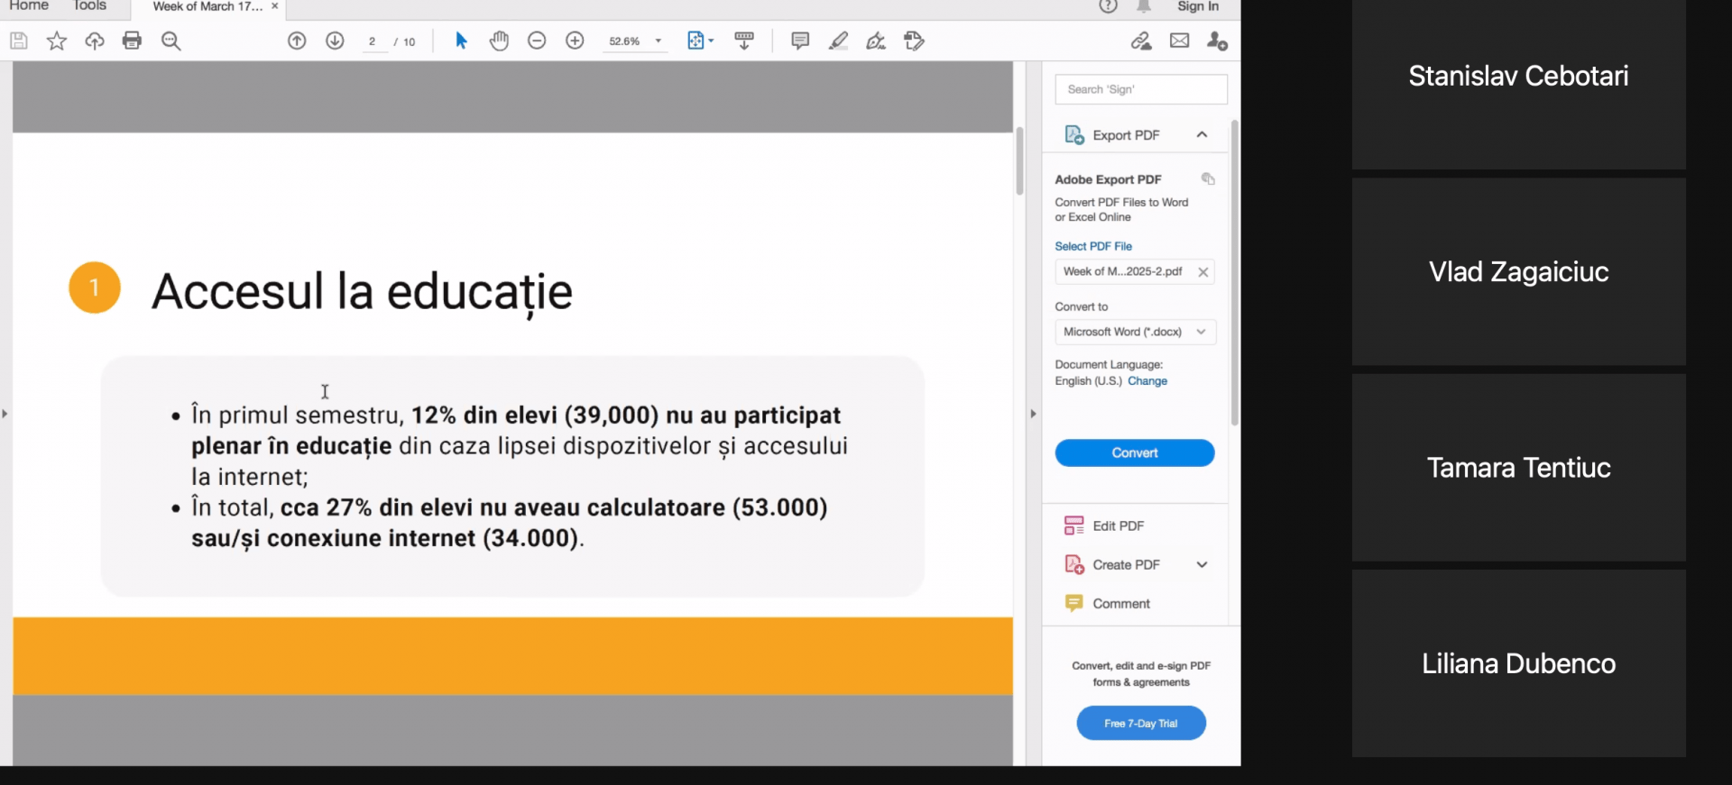Click the copy icon beside Adobe Export PDF
1732x785 pixels.
click(x=1208, y=178)
